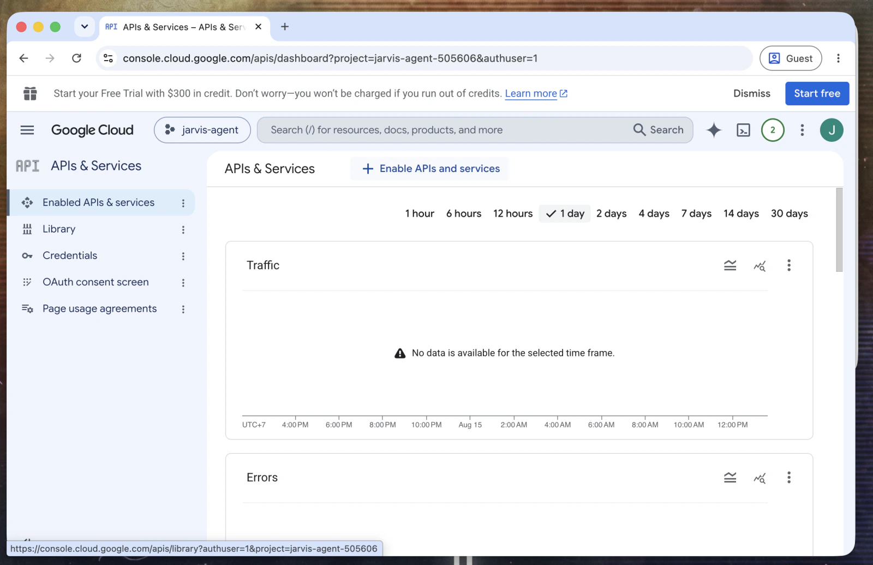Select the 14 days time range
This screenshot has height=565, width=873.
741,213
